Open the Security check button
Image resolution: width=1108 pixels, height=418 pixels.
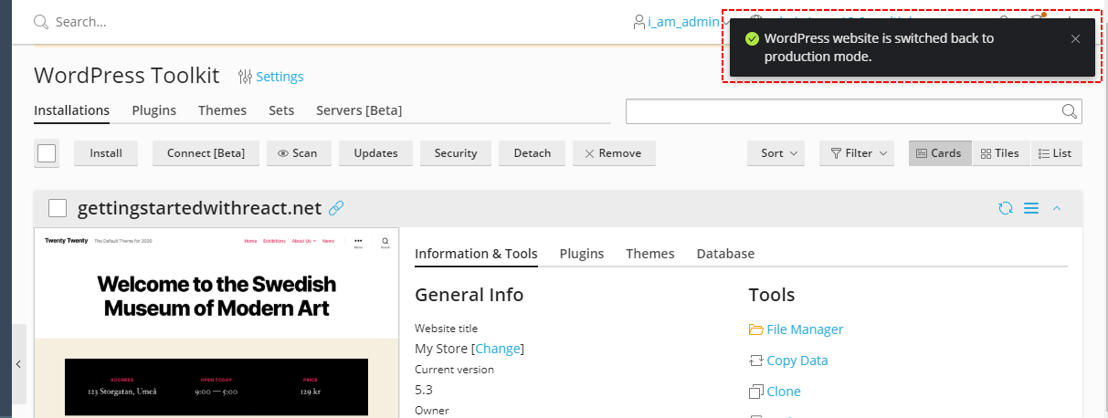456,153
